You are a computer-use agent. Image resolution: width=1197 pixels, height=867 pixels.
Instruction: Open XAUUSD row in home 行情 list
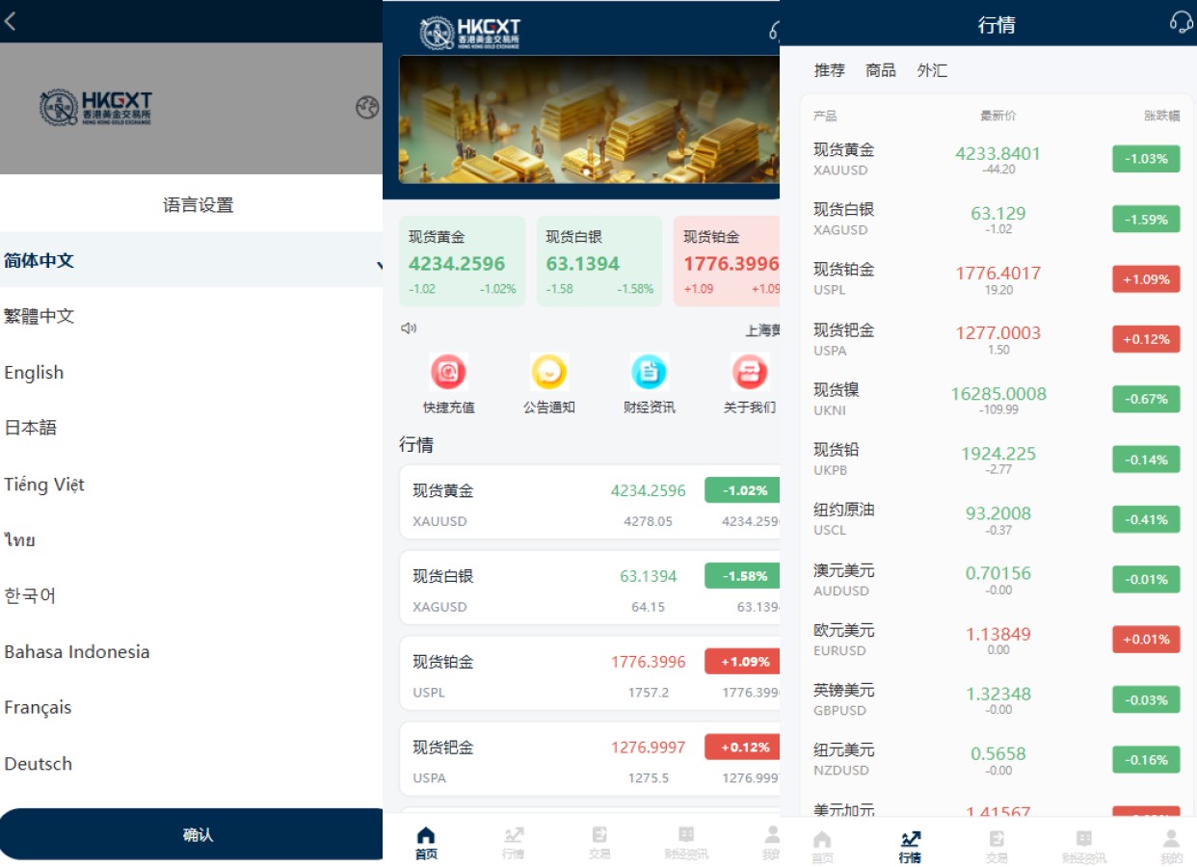point(589,502)
